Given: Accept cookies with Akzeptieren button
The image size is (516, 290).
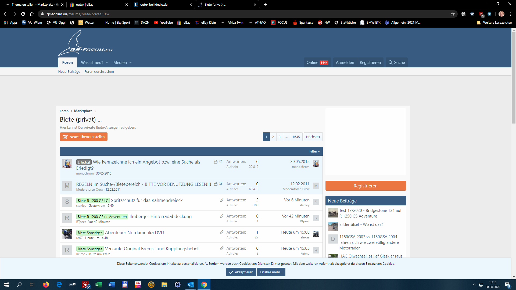Looking at the screenshot, I should 241,272.
